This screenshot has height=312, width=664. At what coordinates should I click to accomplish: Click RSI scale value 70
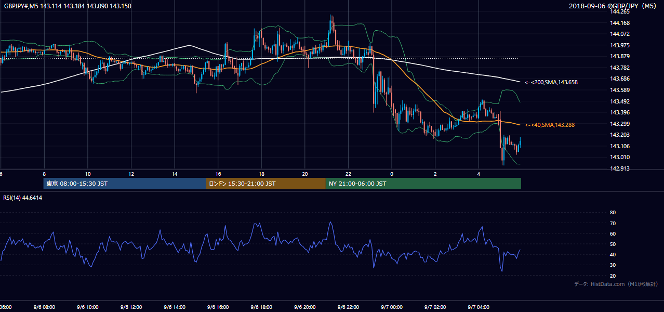(x=613, y=223)
